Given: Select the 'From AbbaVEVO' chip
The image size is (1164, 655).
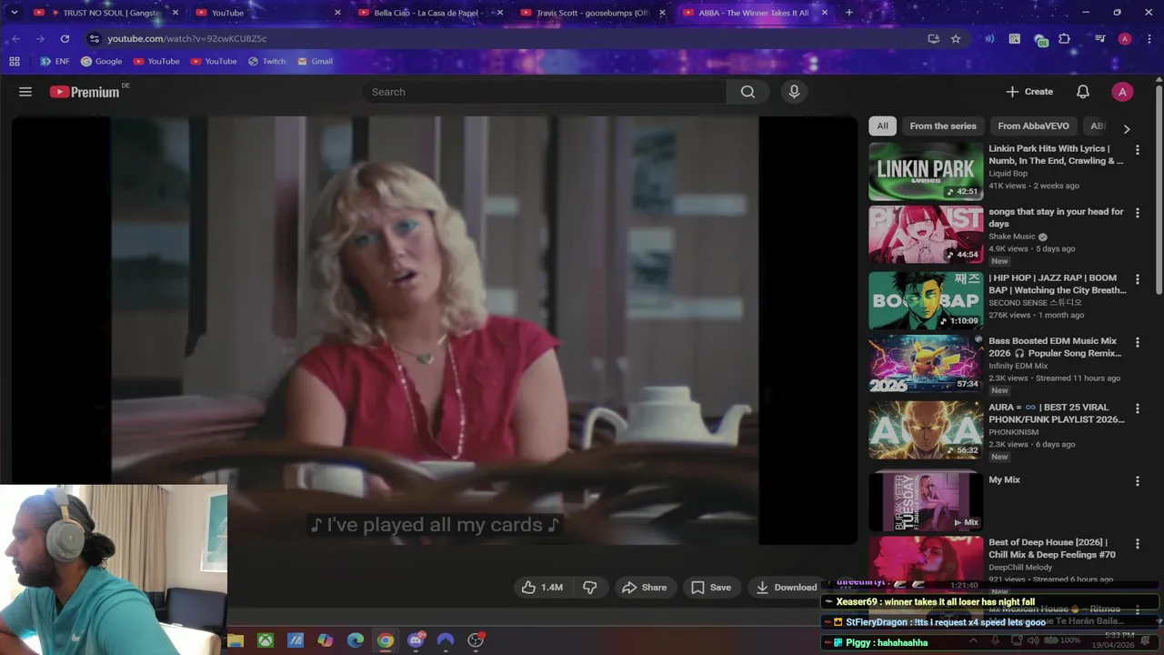Looking at the screenshot, I should tap(1033, 126).
